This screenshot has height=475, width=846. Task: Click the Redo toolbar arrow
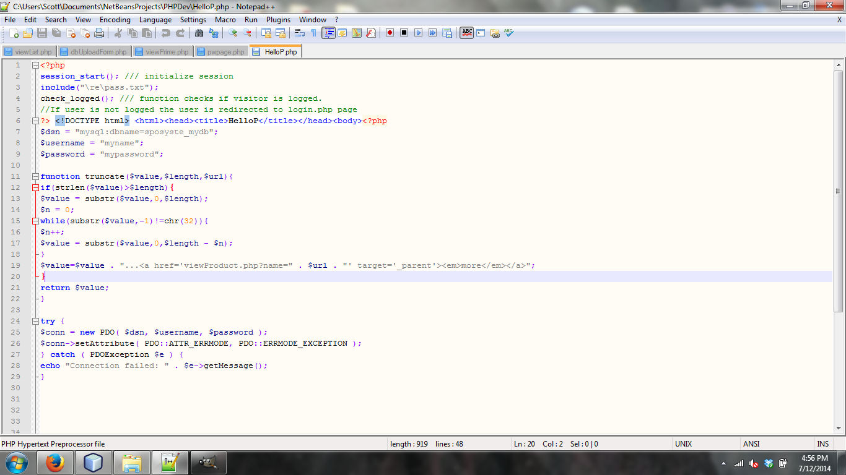pos(180,33)
